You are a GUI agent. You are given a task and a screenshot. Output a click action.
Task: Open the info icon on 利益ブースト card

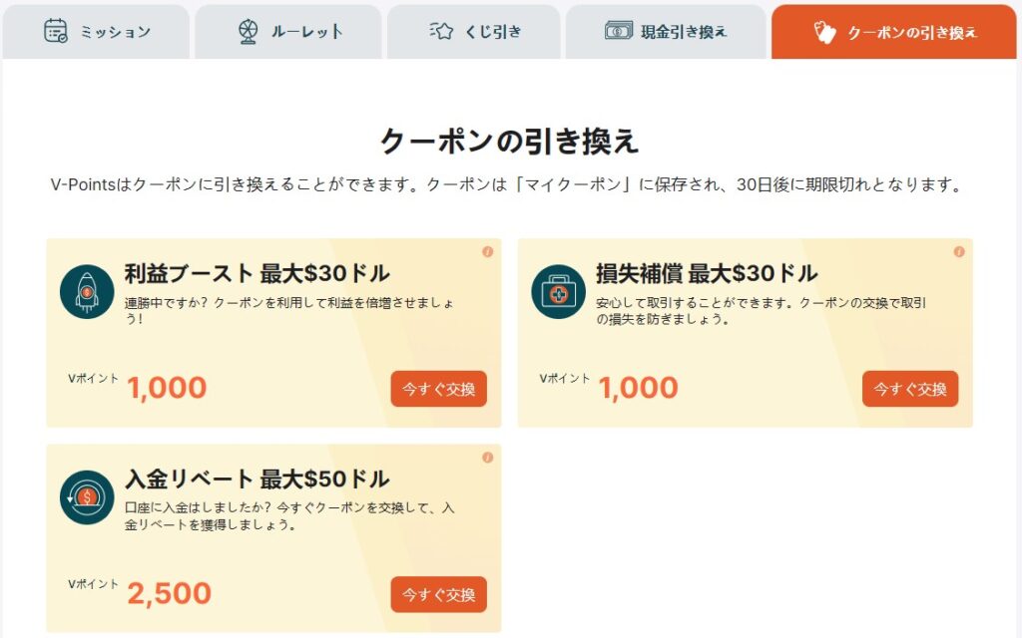tap(486, 253)
